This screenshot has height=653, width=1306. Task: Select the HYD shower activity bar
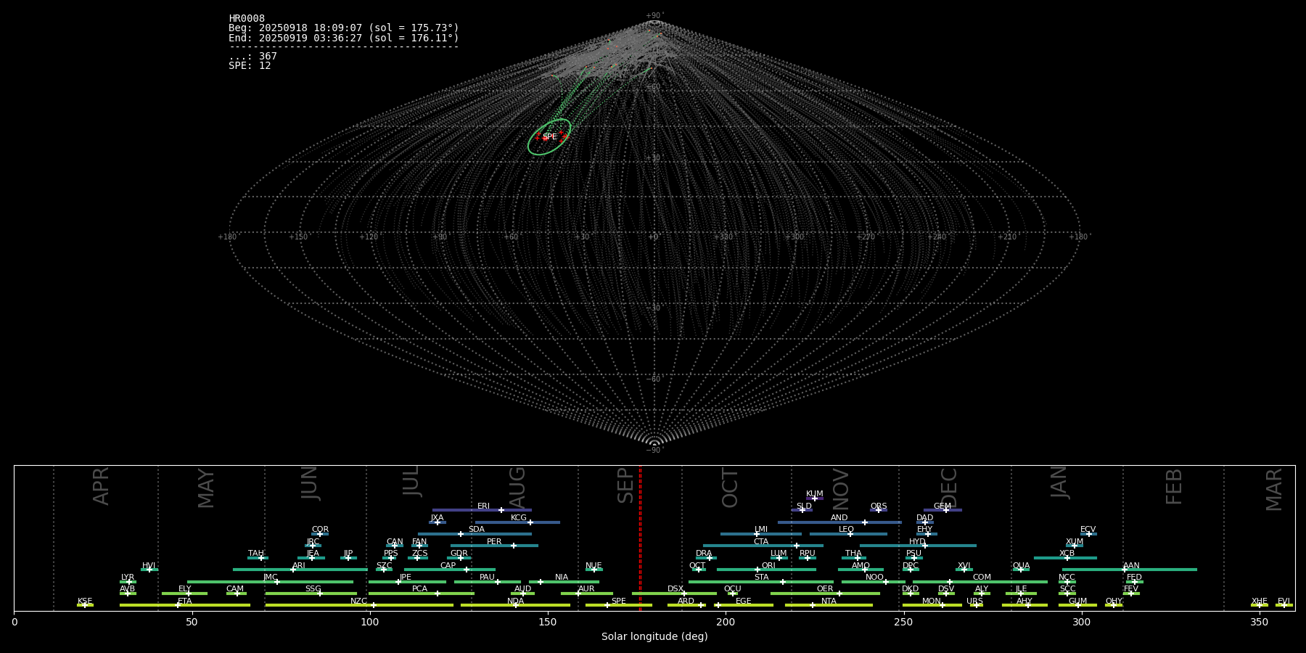coord(943,546)
